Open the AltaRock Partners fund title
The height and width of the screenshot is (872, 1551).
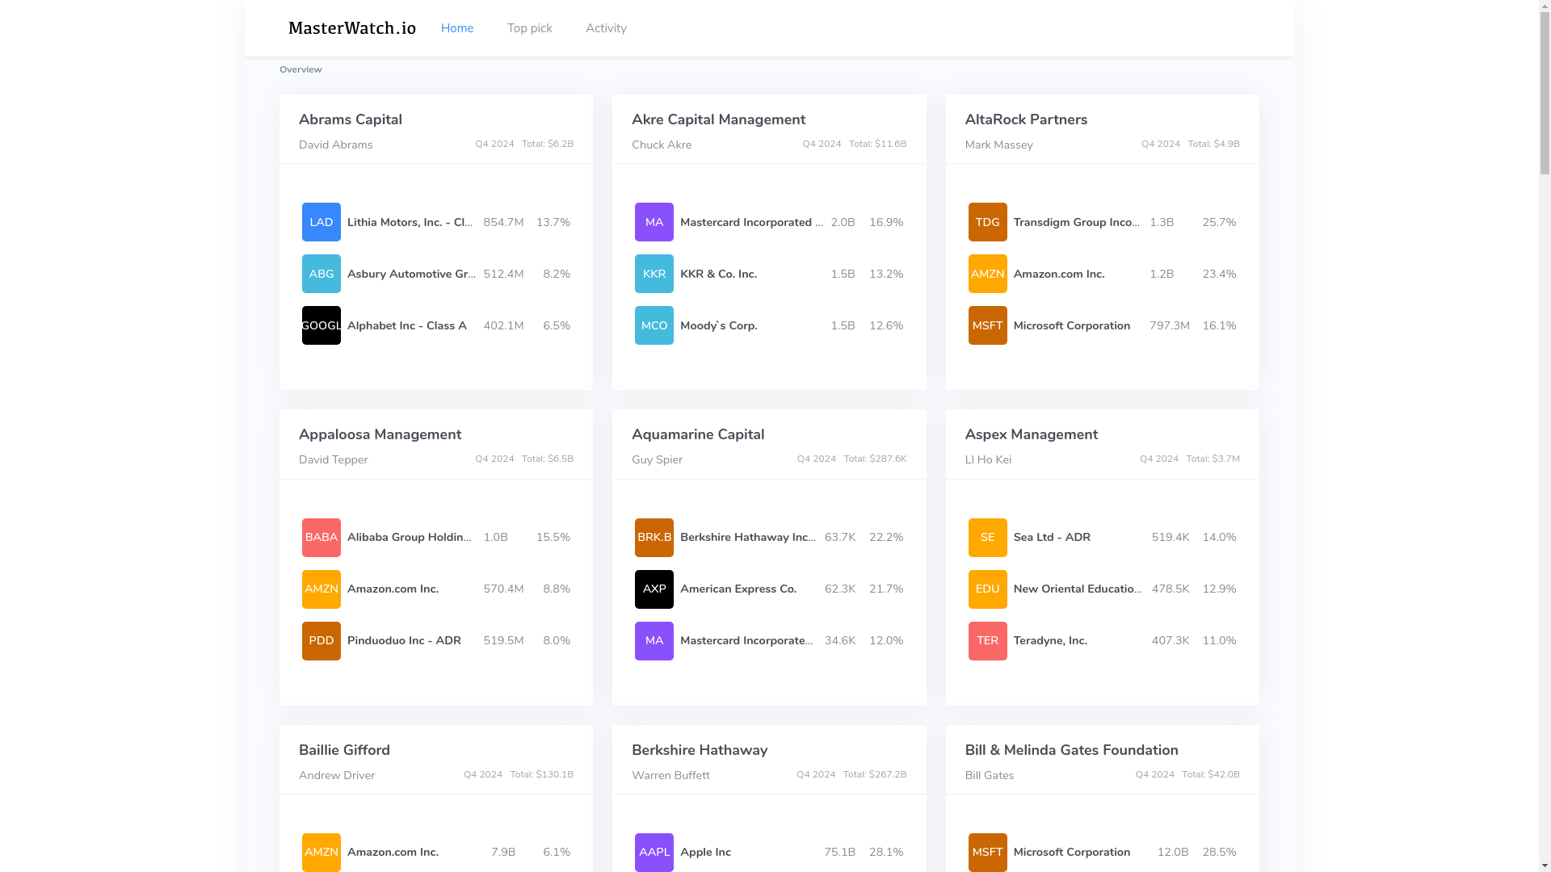point(1026,119)
